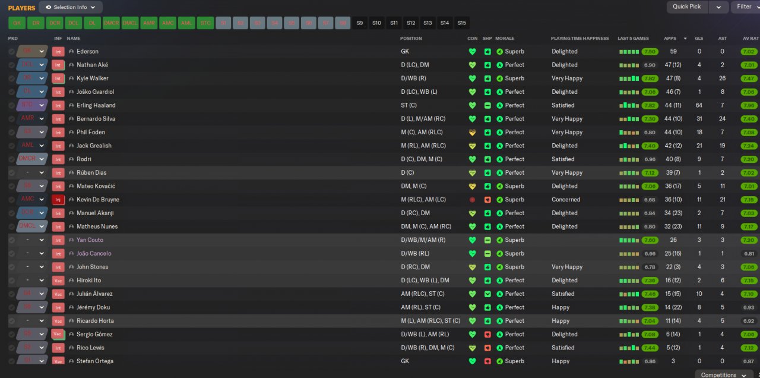Toggle picked checkmark for Ederson
Image resolution: width=760 pixels, height=378 pixels.
[x=11, y=52]
